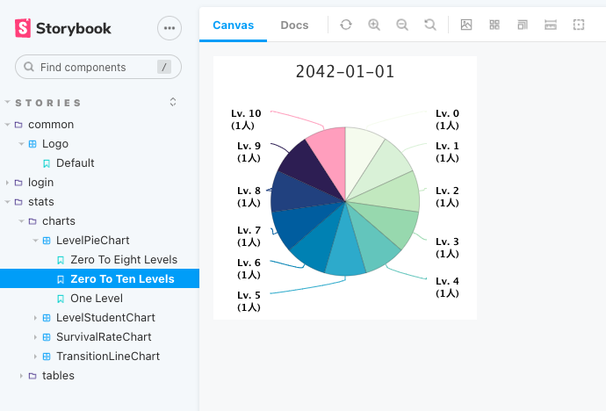This screenshot has width=606, height=411.
Task: Click the Storybook logo
Action: coord(63,28)
